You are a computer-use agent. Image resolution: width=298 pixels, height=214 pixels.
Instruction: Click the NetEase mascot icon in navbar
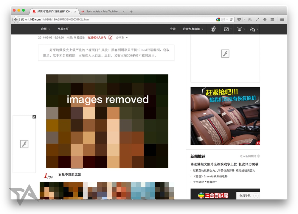pyautogui.click(x=213, y=29)
